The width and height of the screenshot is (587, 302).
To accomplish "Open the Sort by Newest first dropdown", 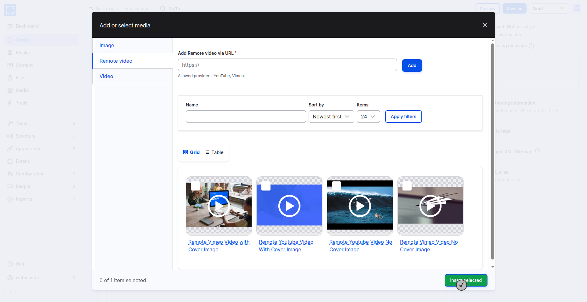I will (x=331, y=117).
